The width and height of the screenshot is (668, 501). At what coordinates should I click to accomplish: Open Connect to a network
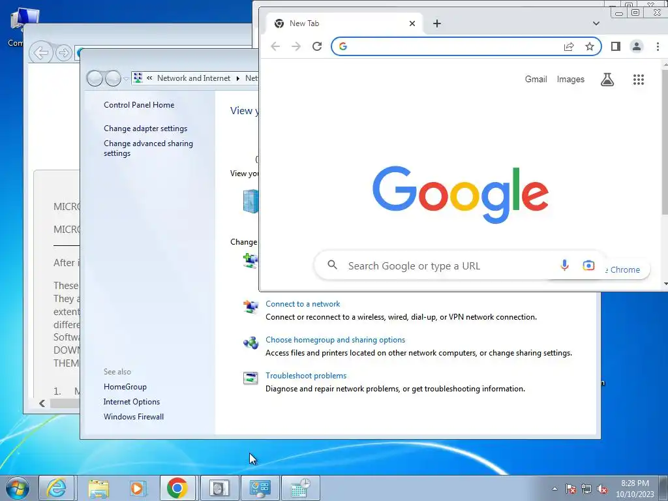click(x=303, y=304)
